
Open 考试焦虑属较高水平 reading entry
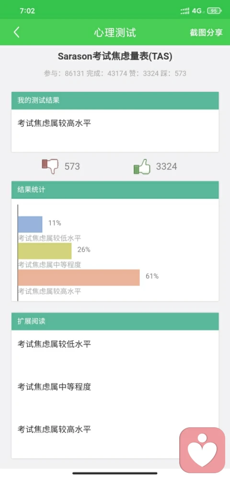click(x=54, y=430)
